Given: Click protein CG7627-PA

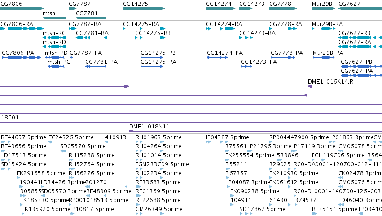Looking at the screenshot, I should tap(357, 71).
